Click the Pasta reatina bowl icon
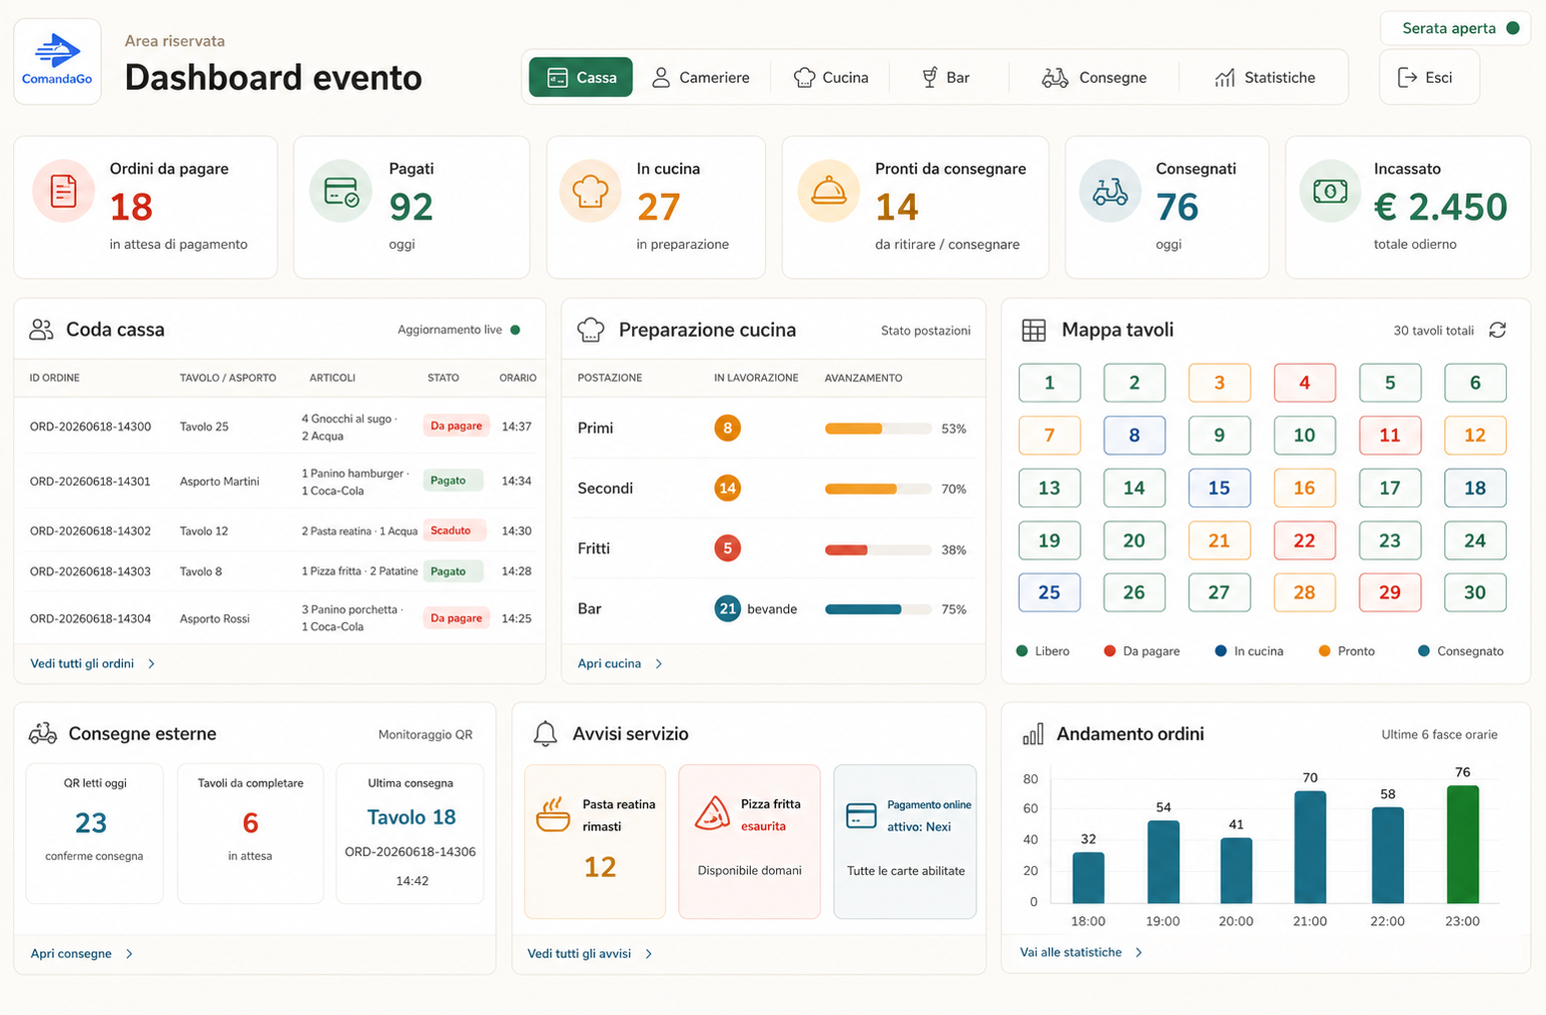Viewport: 1546px width, 1015px height. 553,814
